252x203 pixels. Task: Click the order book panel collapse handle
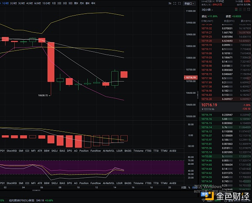coord(198,95)
